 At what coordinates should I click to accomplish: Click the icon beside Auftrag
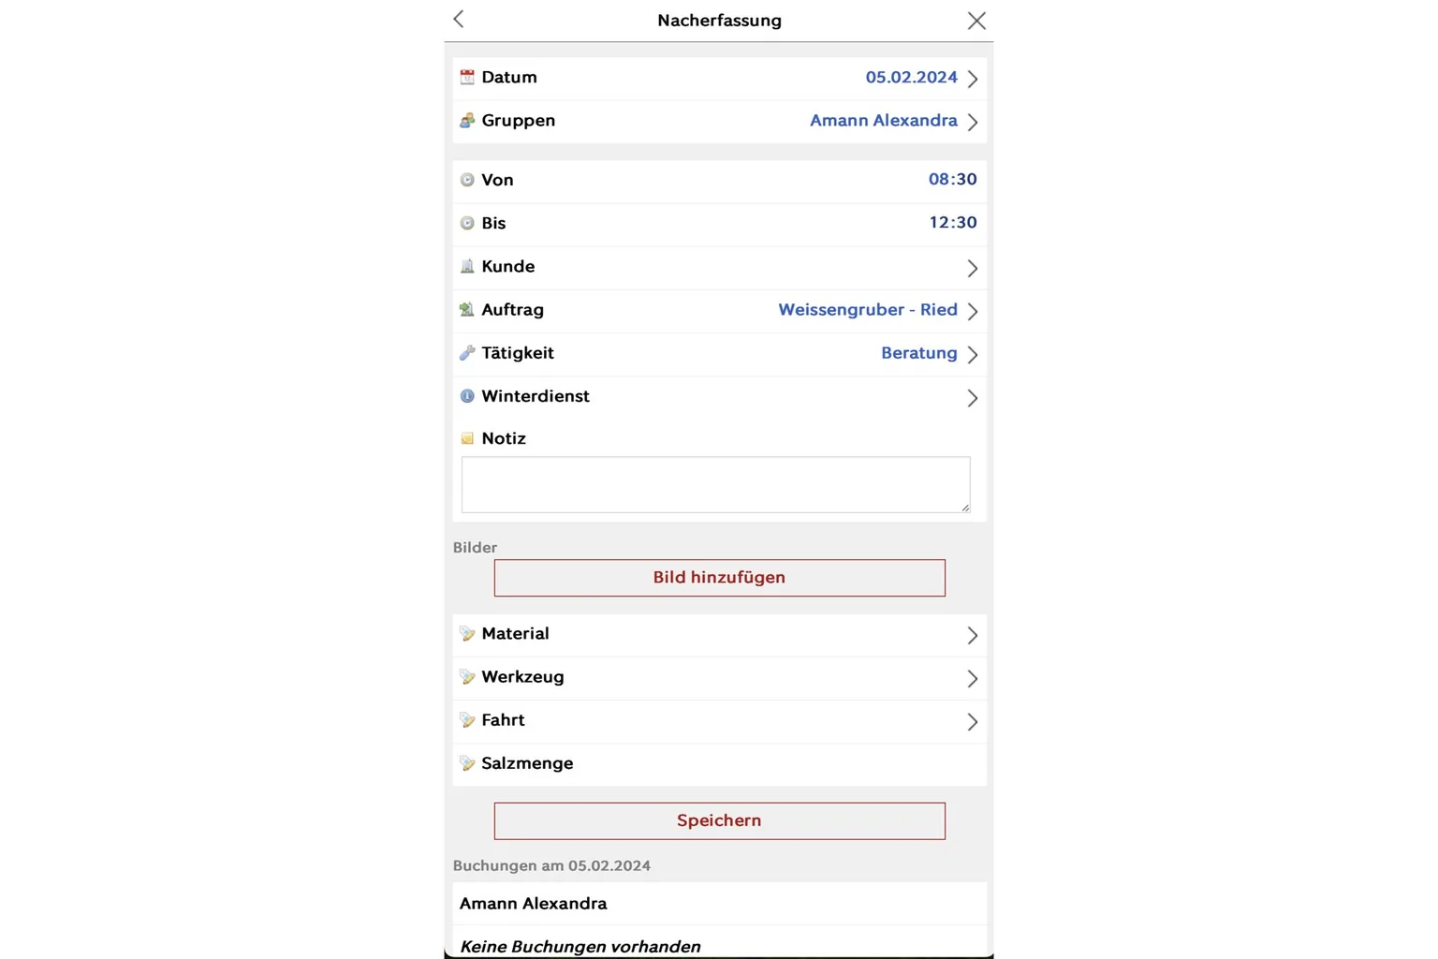pos(467,310)
